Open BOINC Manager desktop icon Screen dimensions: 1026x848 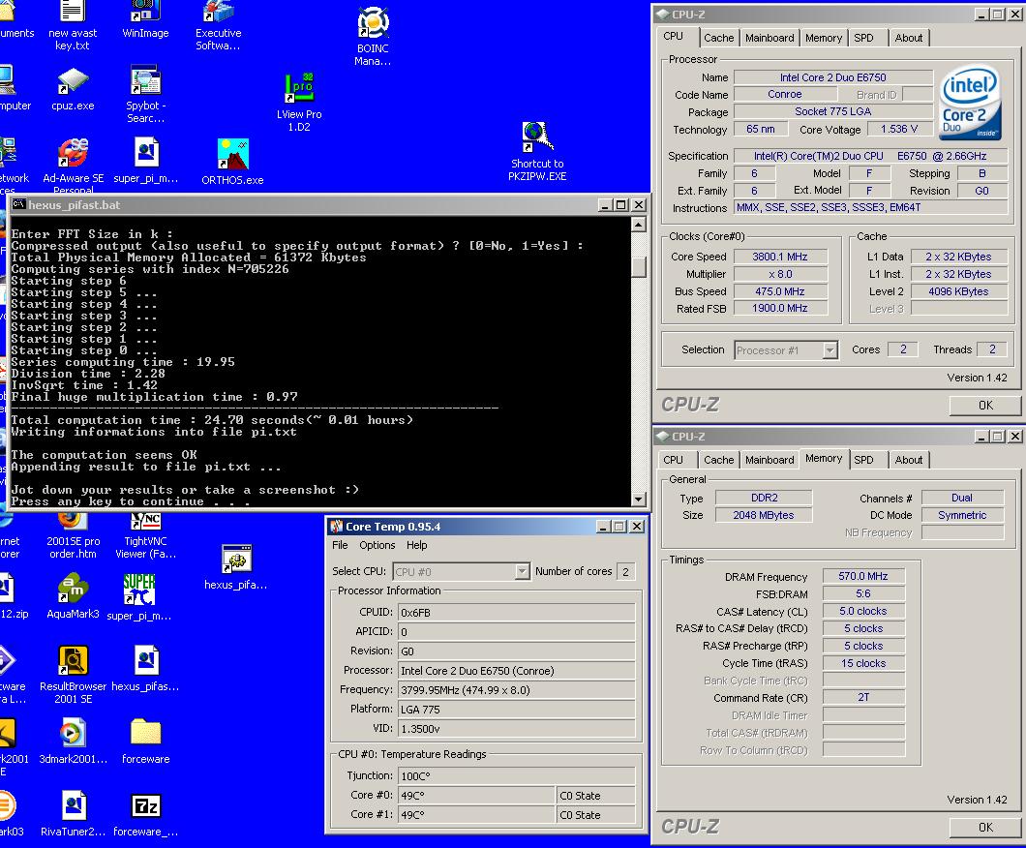click(x=373, y=36)
